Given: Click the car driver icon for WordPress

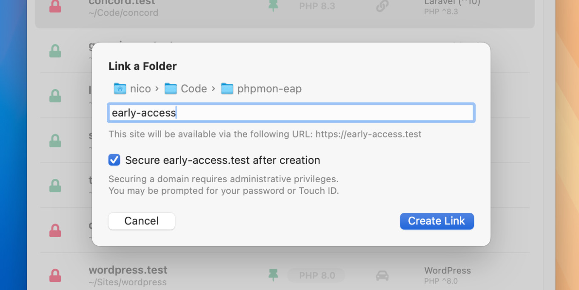Looking at the screenshot, I should click(x=382, y=276).
